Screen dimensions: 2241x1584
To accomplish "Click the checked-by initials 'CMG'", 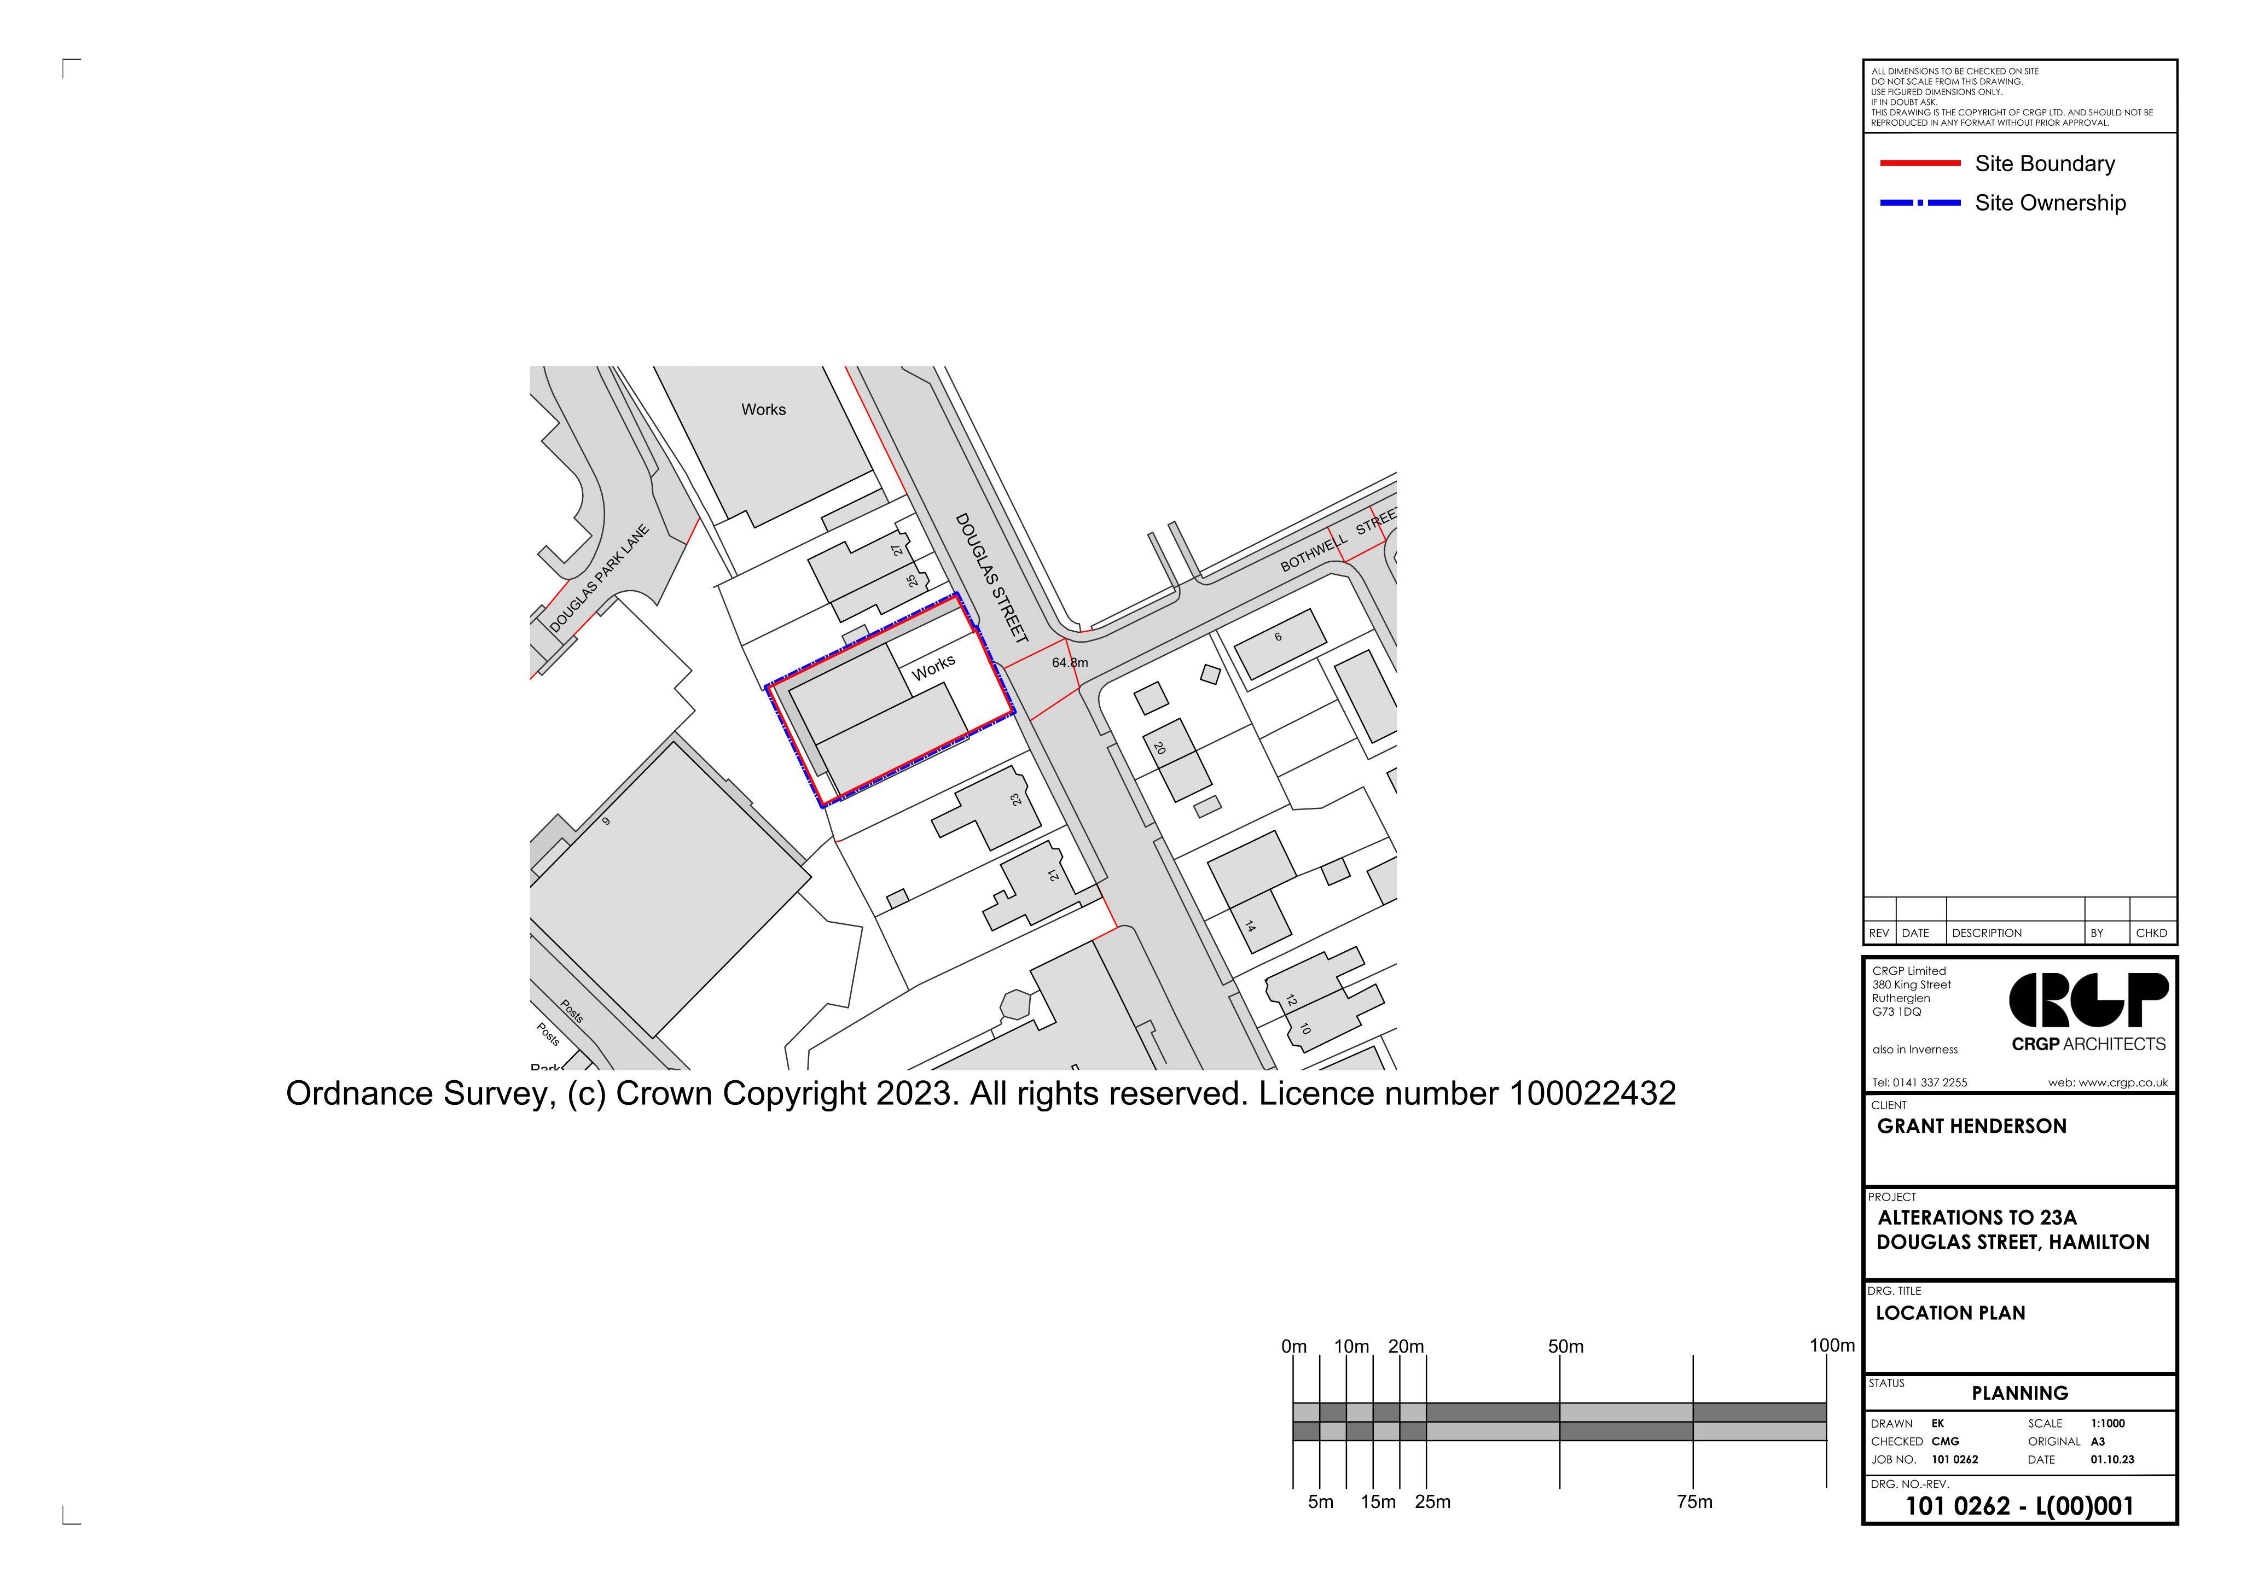I will pos(1944,1441).
